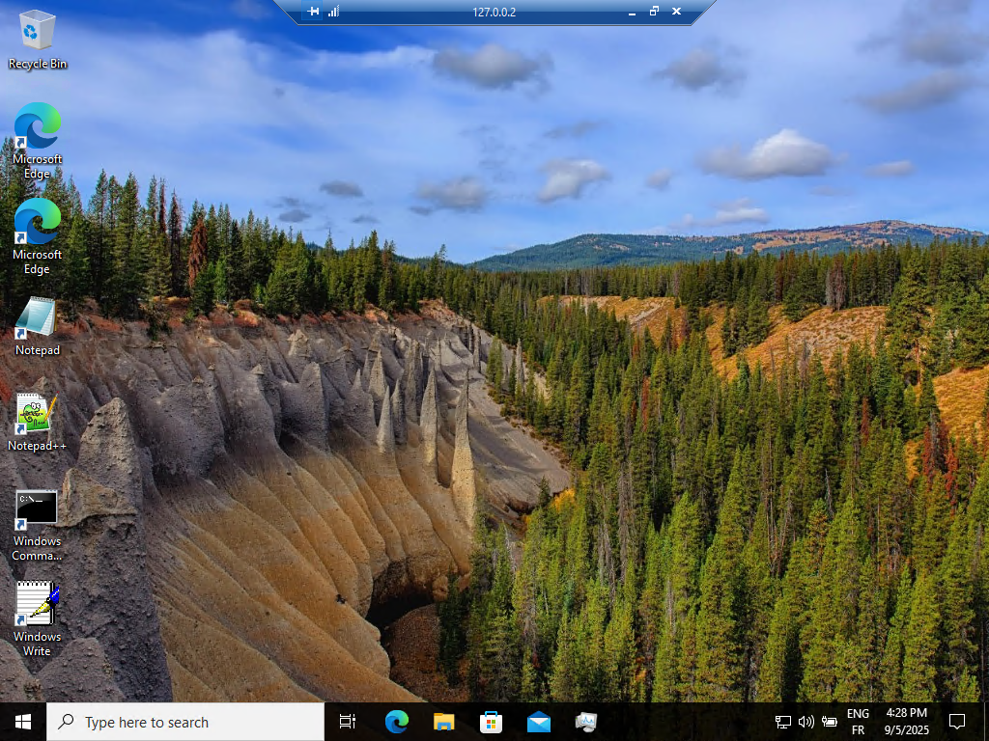The width and height of the screenshot is (989, 741).
Task: Open the Start menu
Action: (21, 721)
